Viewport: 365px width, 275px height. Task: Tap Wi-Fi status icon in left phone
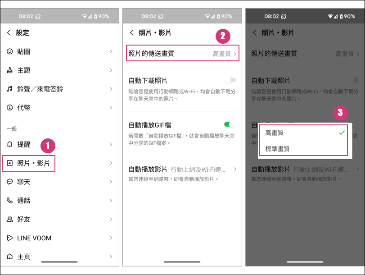[x=85, y=16]
